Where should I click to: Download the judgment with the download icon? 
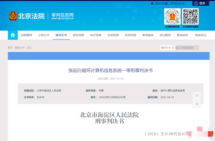pos(197,104)
